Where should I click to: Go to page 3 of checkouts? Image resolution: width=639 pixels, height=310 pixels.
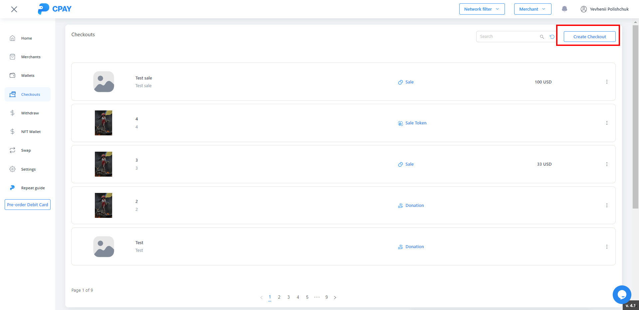click(289, 297)
